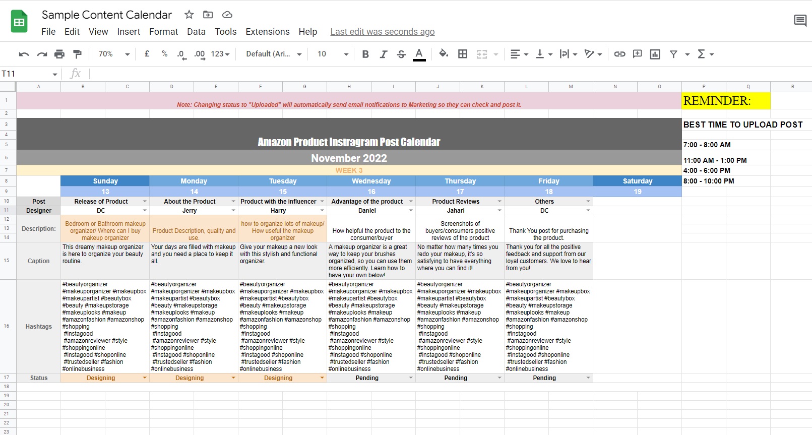The height and width of the screenshot is (435, 812).
Task: Insert a comment icon
Action: click(x=637, y=54)
